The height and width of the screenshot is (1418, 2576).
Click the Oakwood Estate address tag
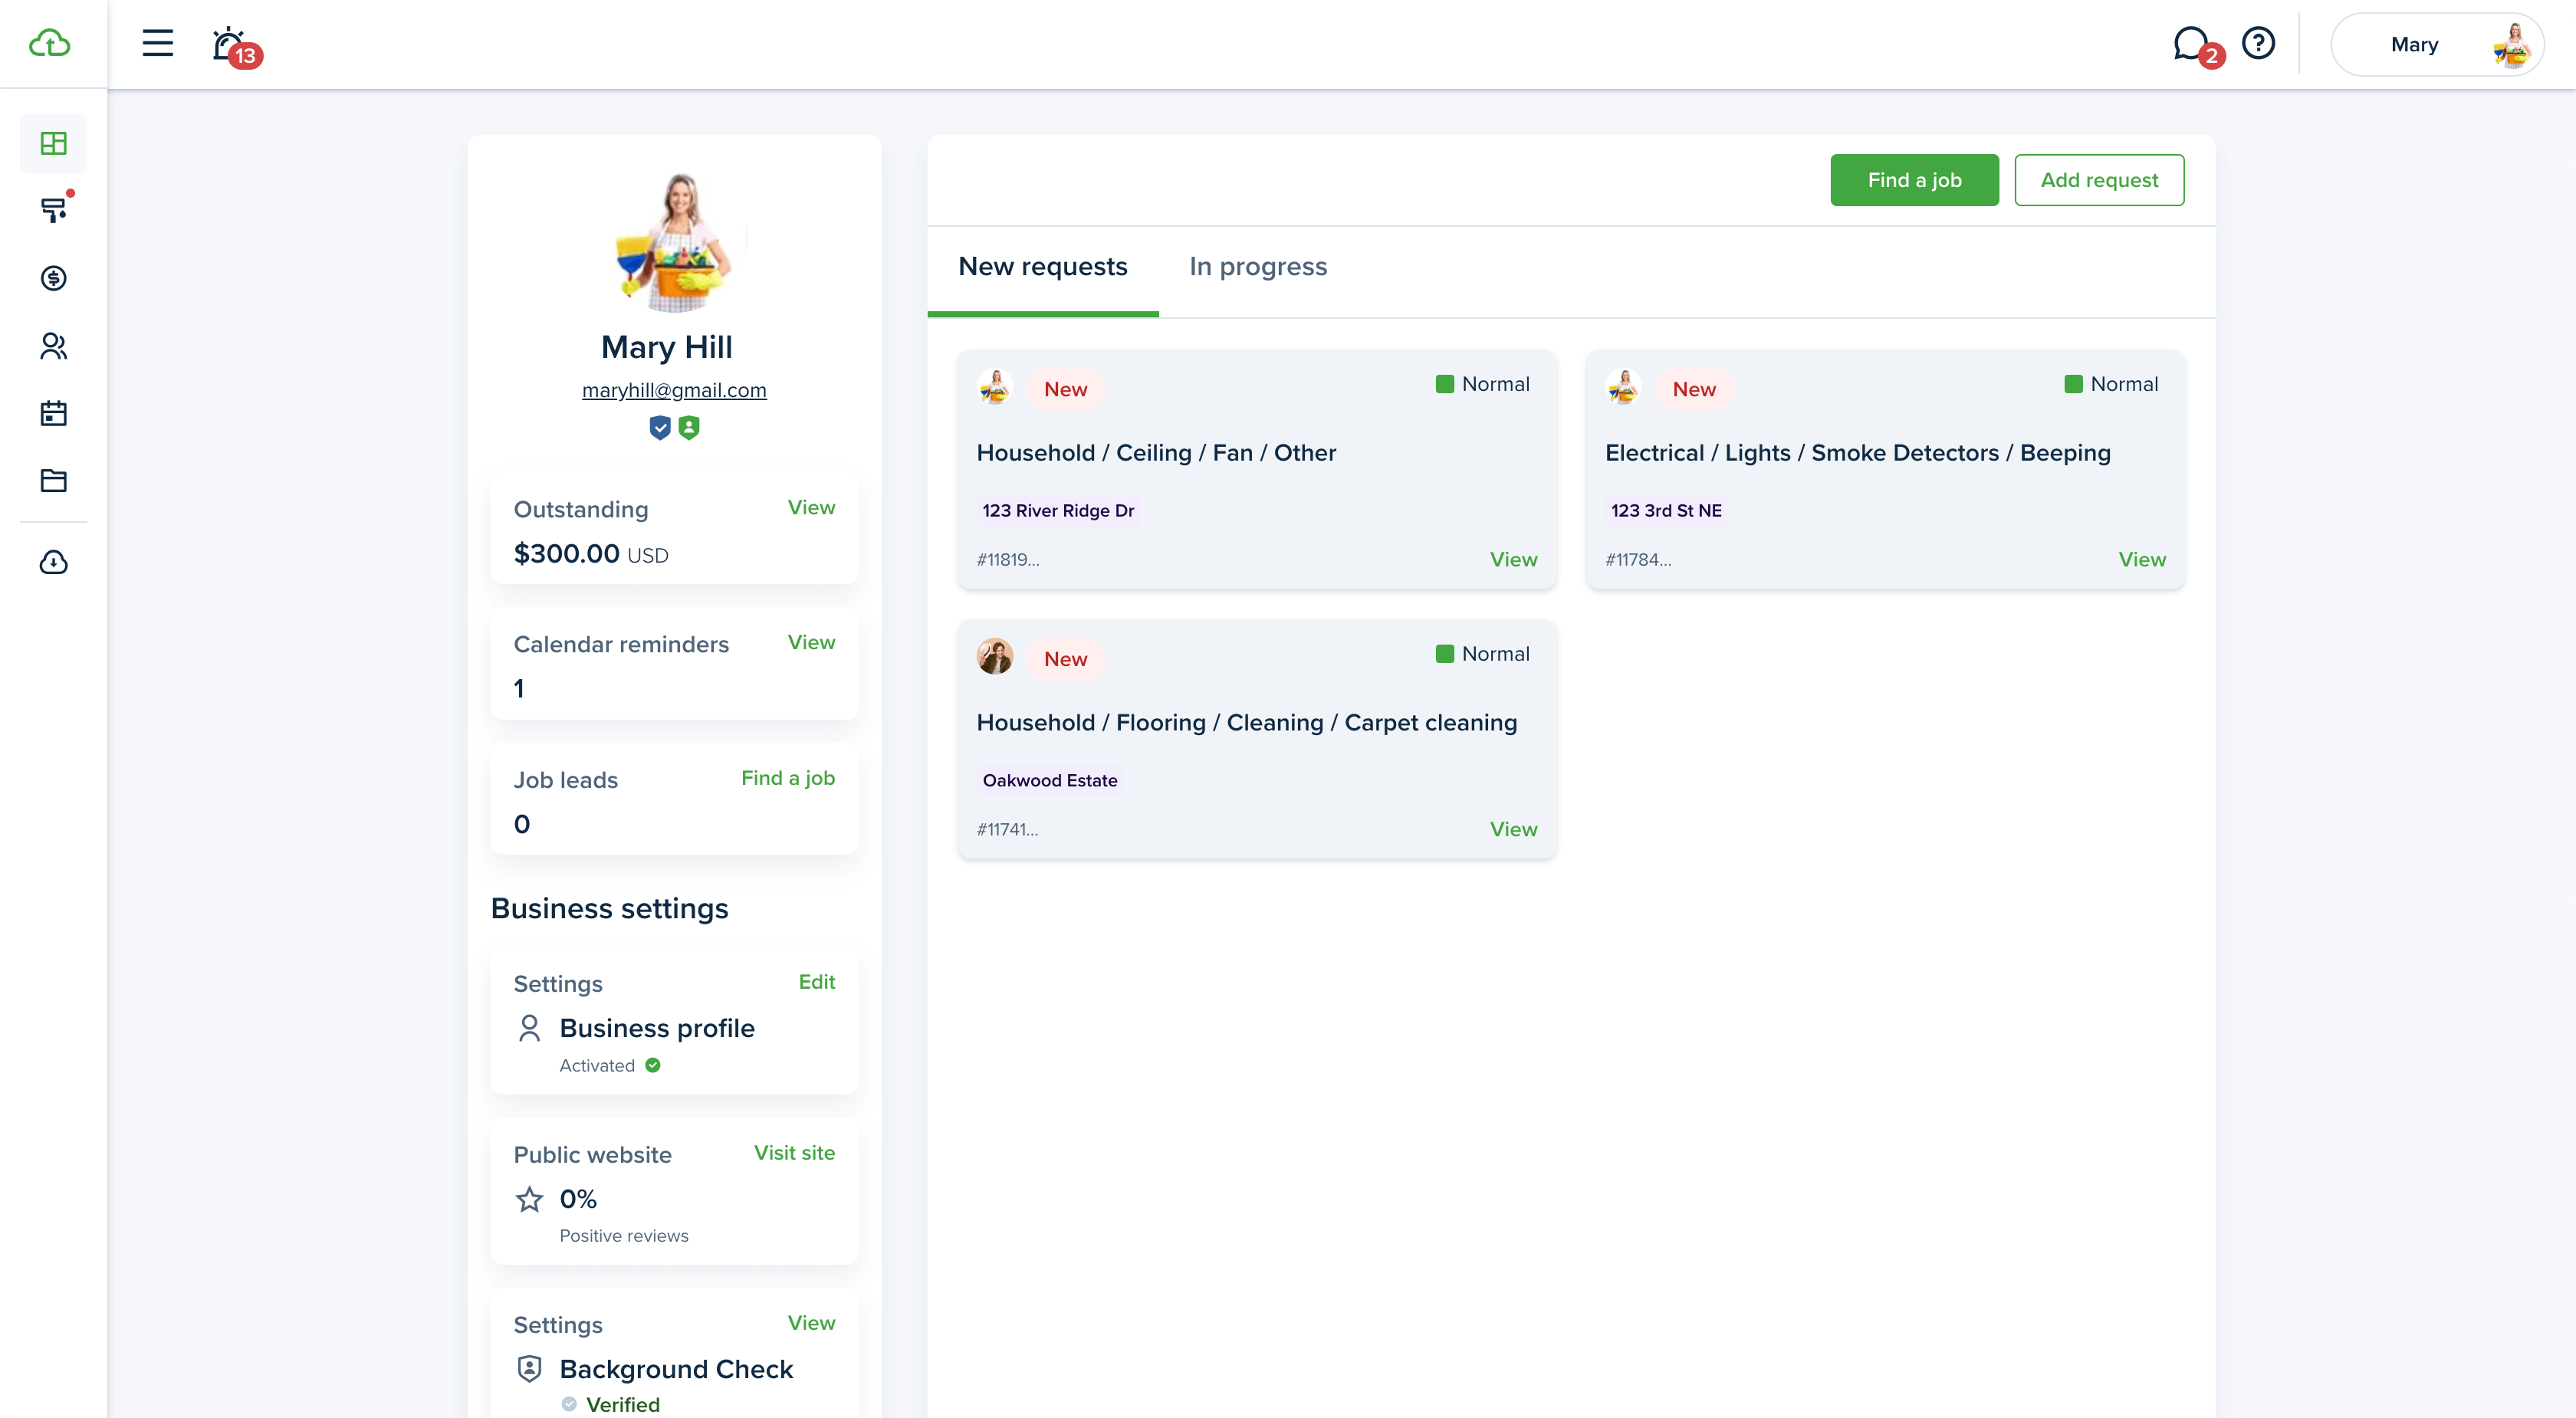(x=1050, y=781)
